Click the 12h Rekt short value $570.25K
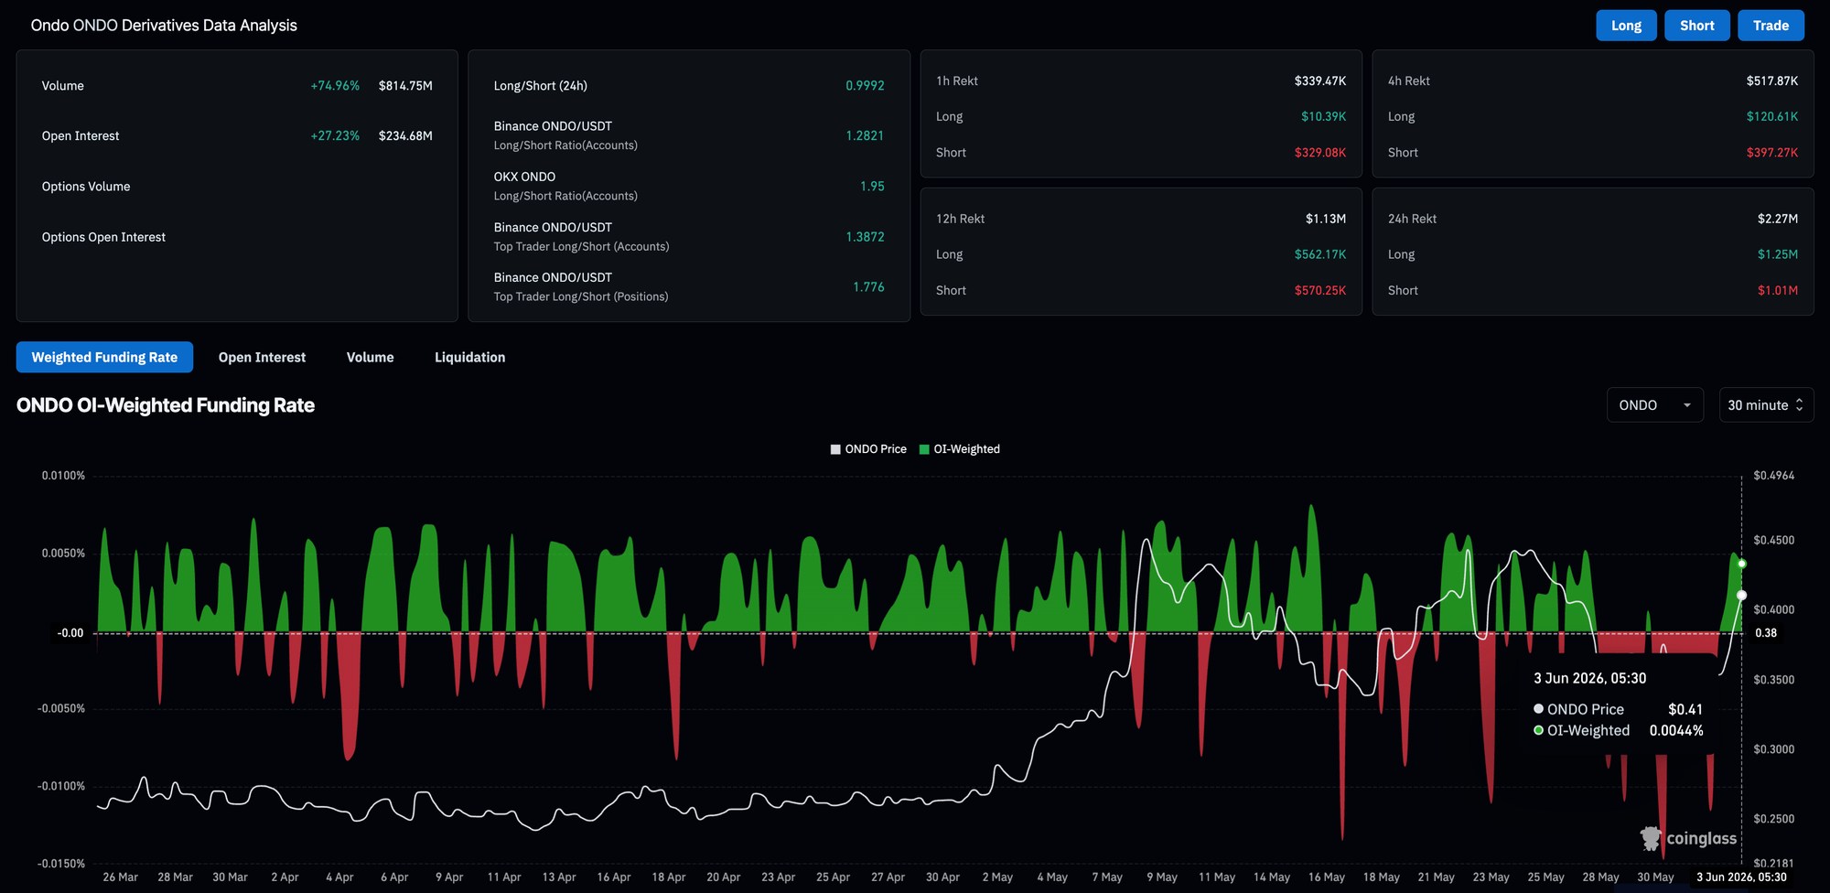 click(x=1320, y=291)
